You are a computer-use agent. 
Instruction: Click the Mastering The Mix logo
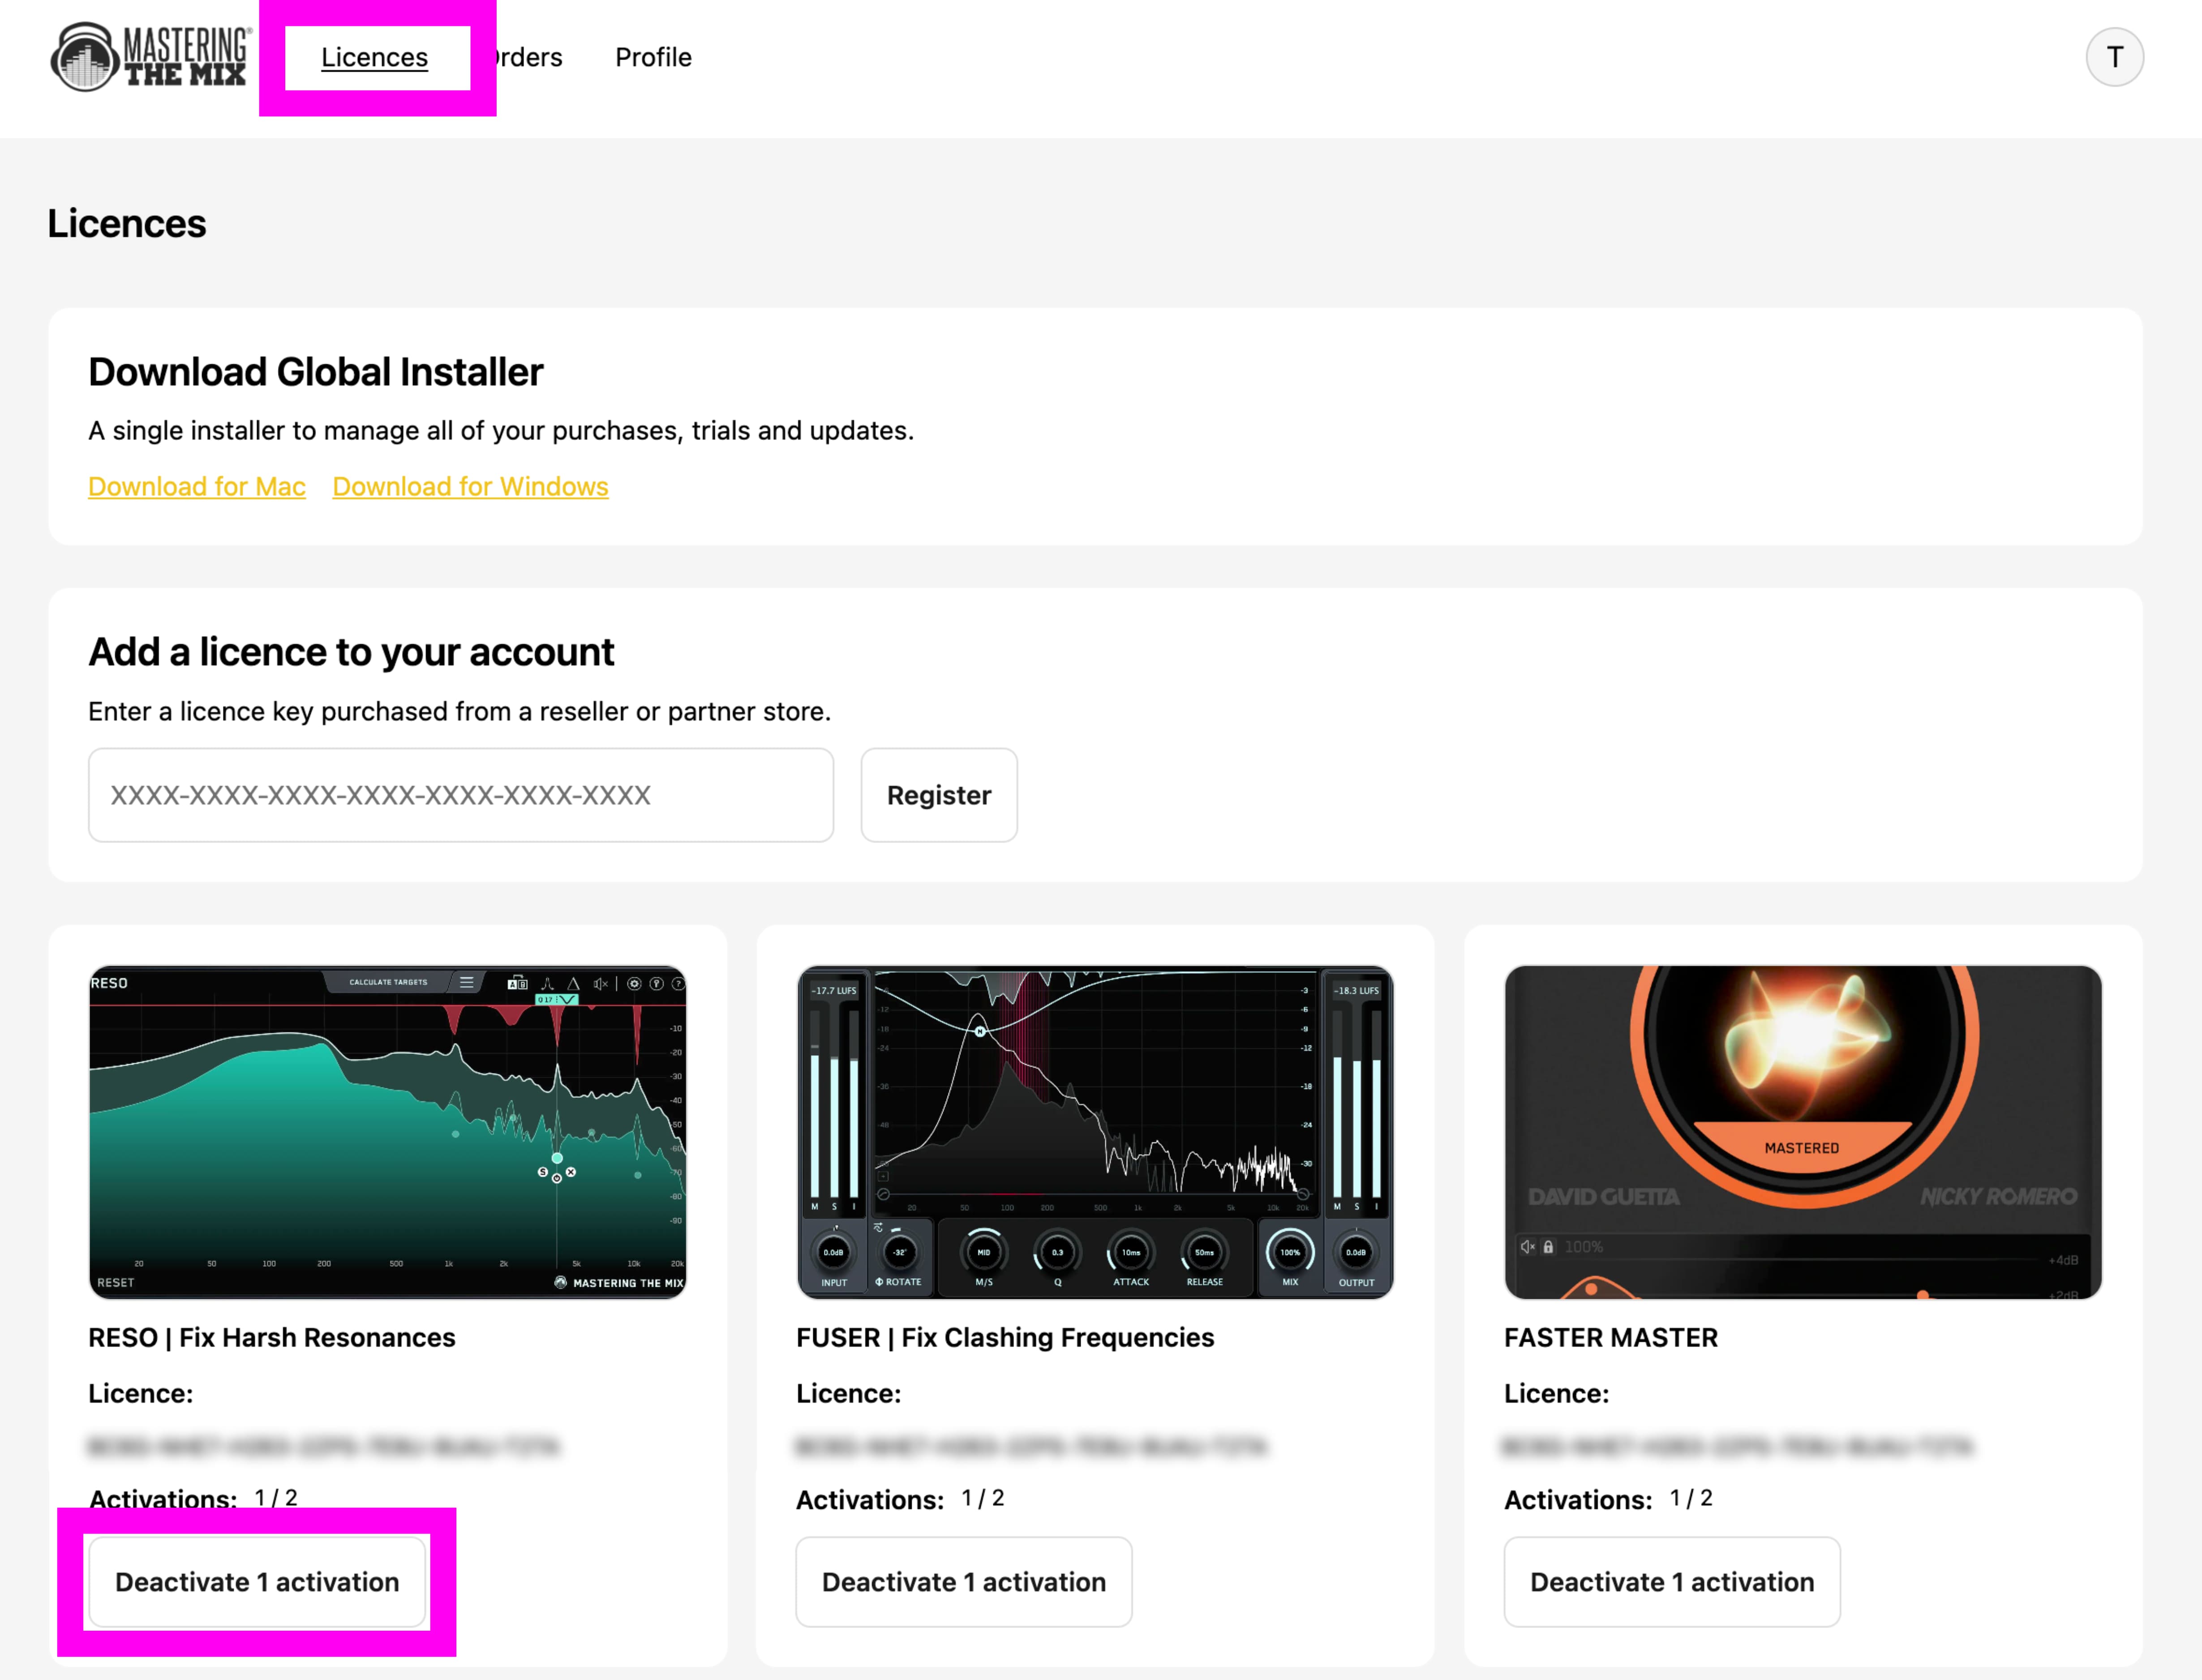click(150, 57)
